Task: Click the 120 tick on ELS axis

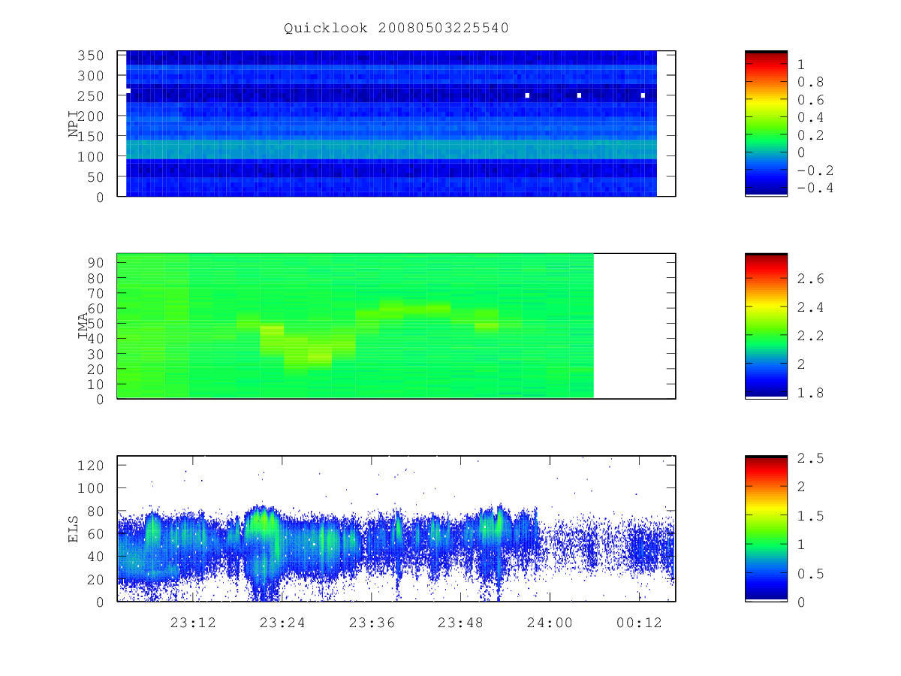Action: point(91,465)
